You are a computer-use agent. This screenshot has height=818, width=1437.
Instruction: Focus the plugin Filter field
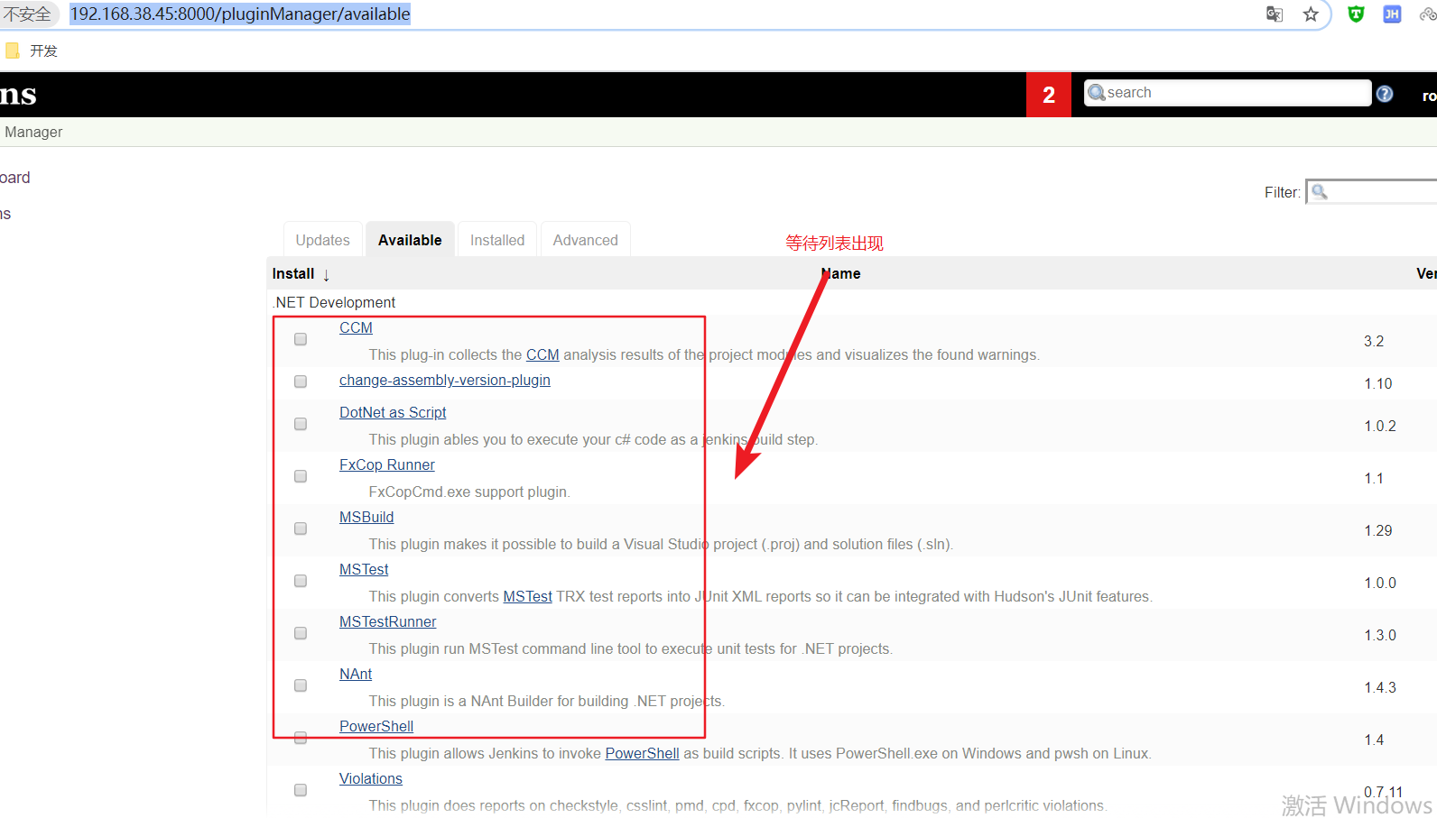coord(1372,192)
